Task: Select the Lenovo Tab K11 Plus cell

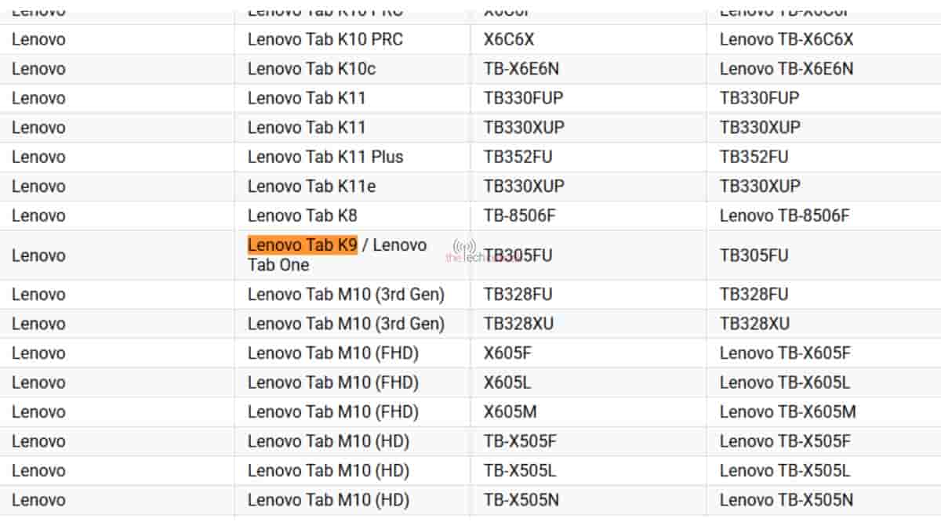Action: [325, 157]
